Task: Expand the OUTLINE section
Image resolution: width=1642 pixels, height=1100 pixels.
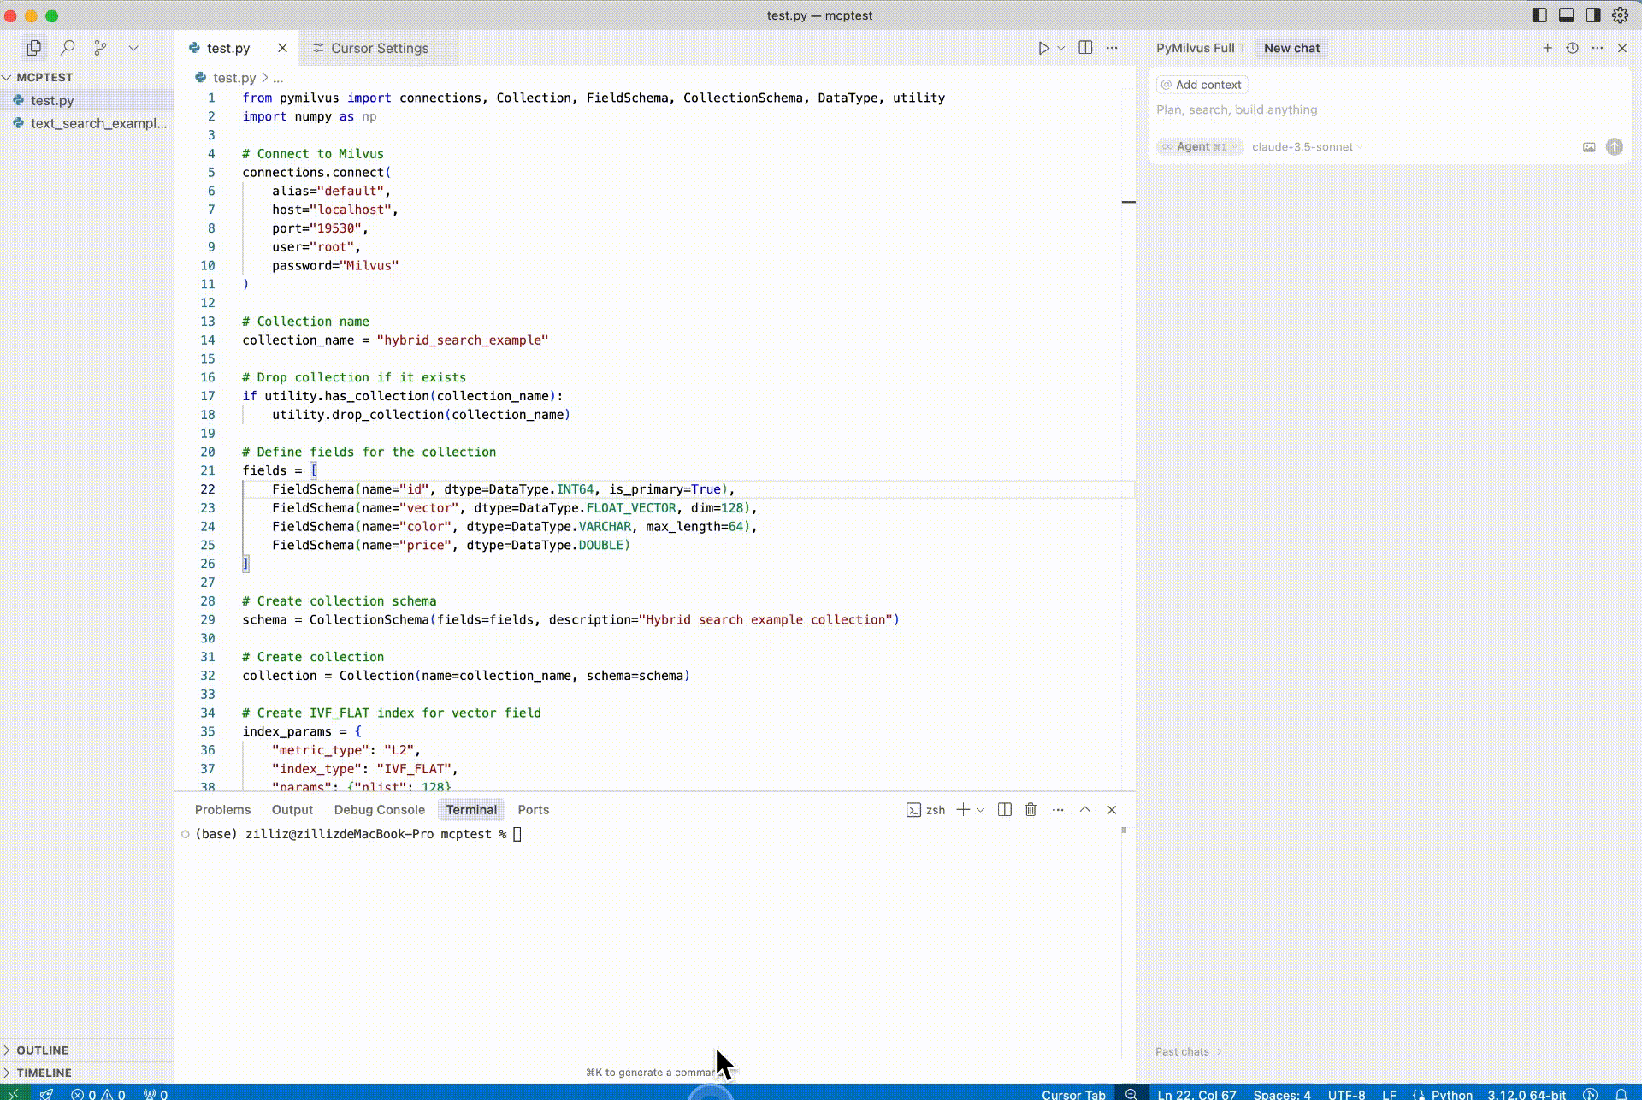Action: [x=41, y=1050]
